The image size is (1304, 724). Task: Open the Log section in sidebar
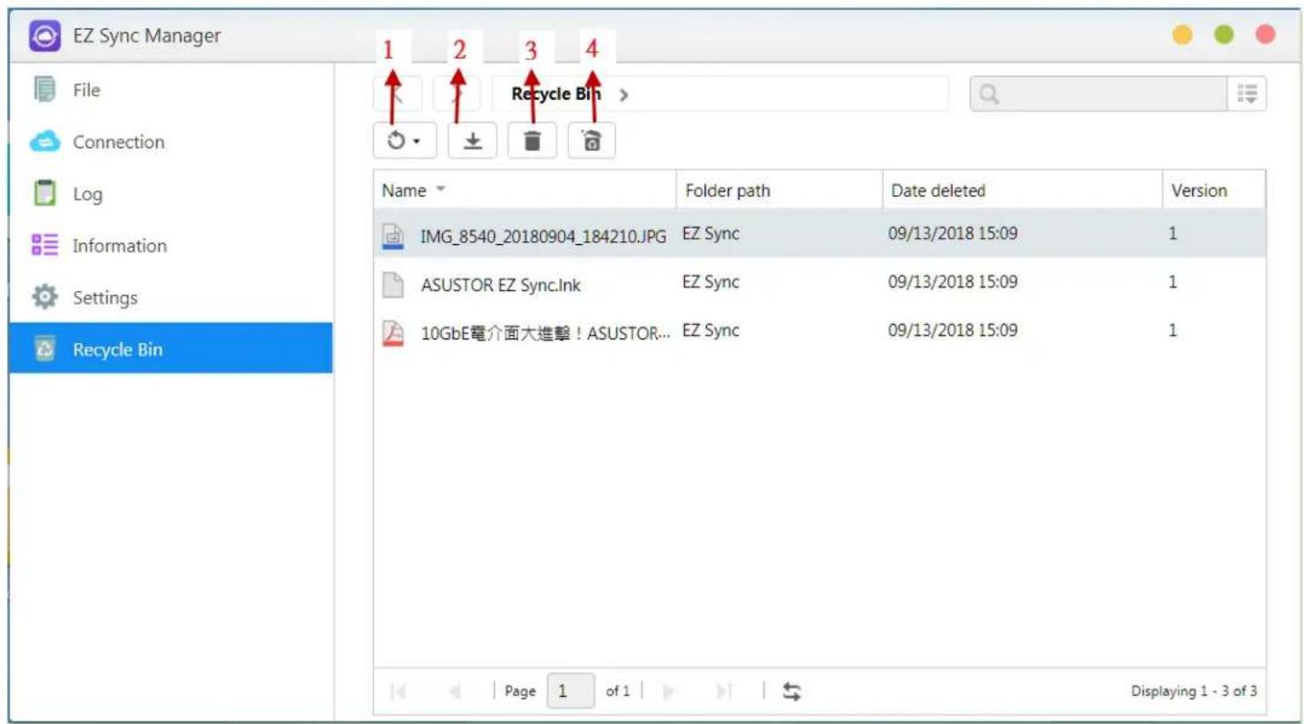[171, 193]
